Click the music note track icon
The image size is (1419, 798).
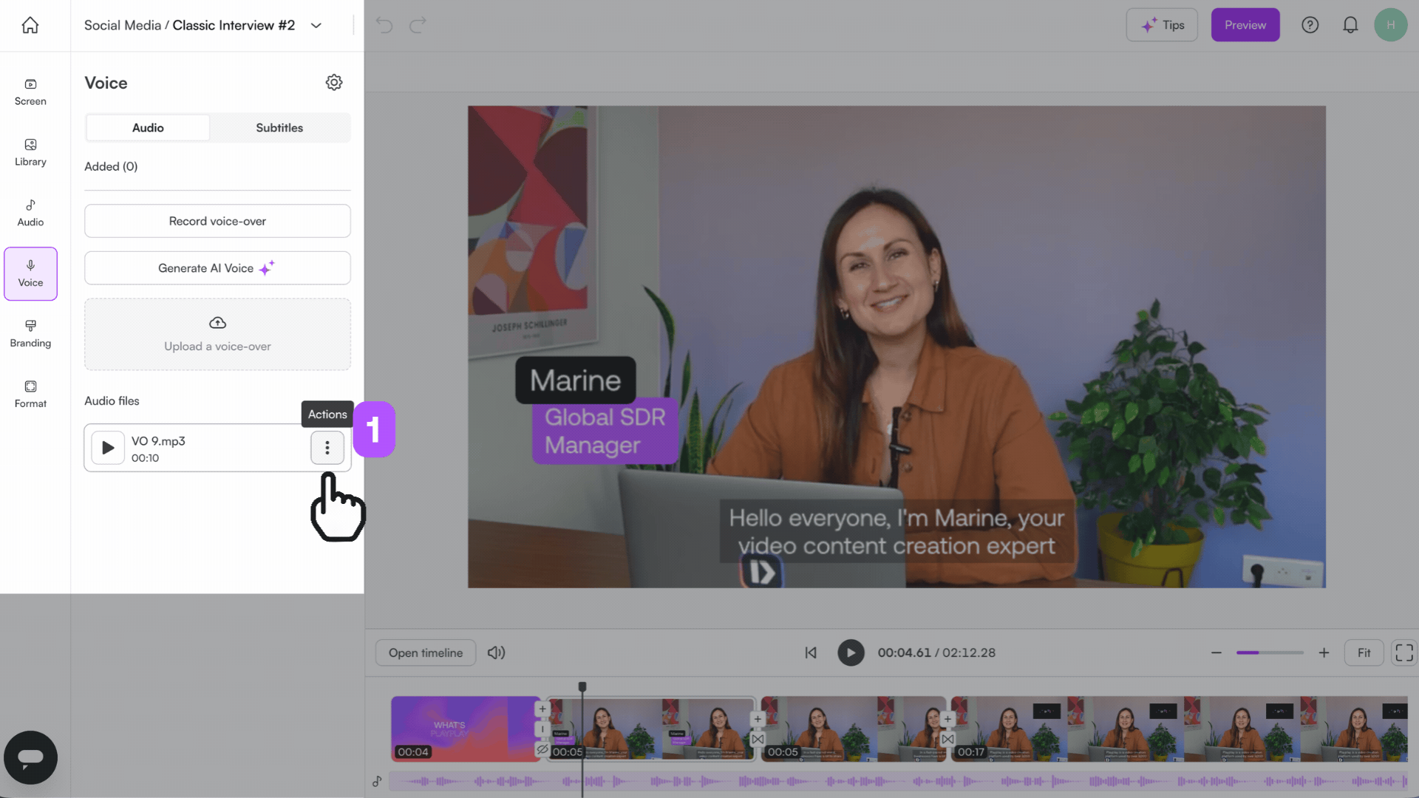coord(377,781)
